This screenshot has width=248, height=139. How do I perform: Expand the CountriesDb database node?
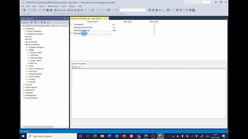pyautogui.click(x=25, y=42)
